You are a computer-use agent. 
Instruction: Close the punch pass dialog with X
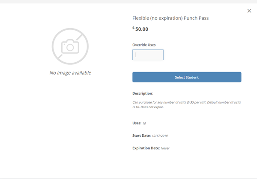click(x=249, y=11)
